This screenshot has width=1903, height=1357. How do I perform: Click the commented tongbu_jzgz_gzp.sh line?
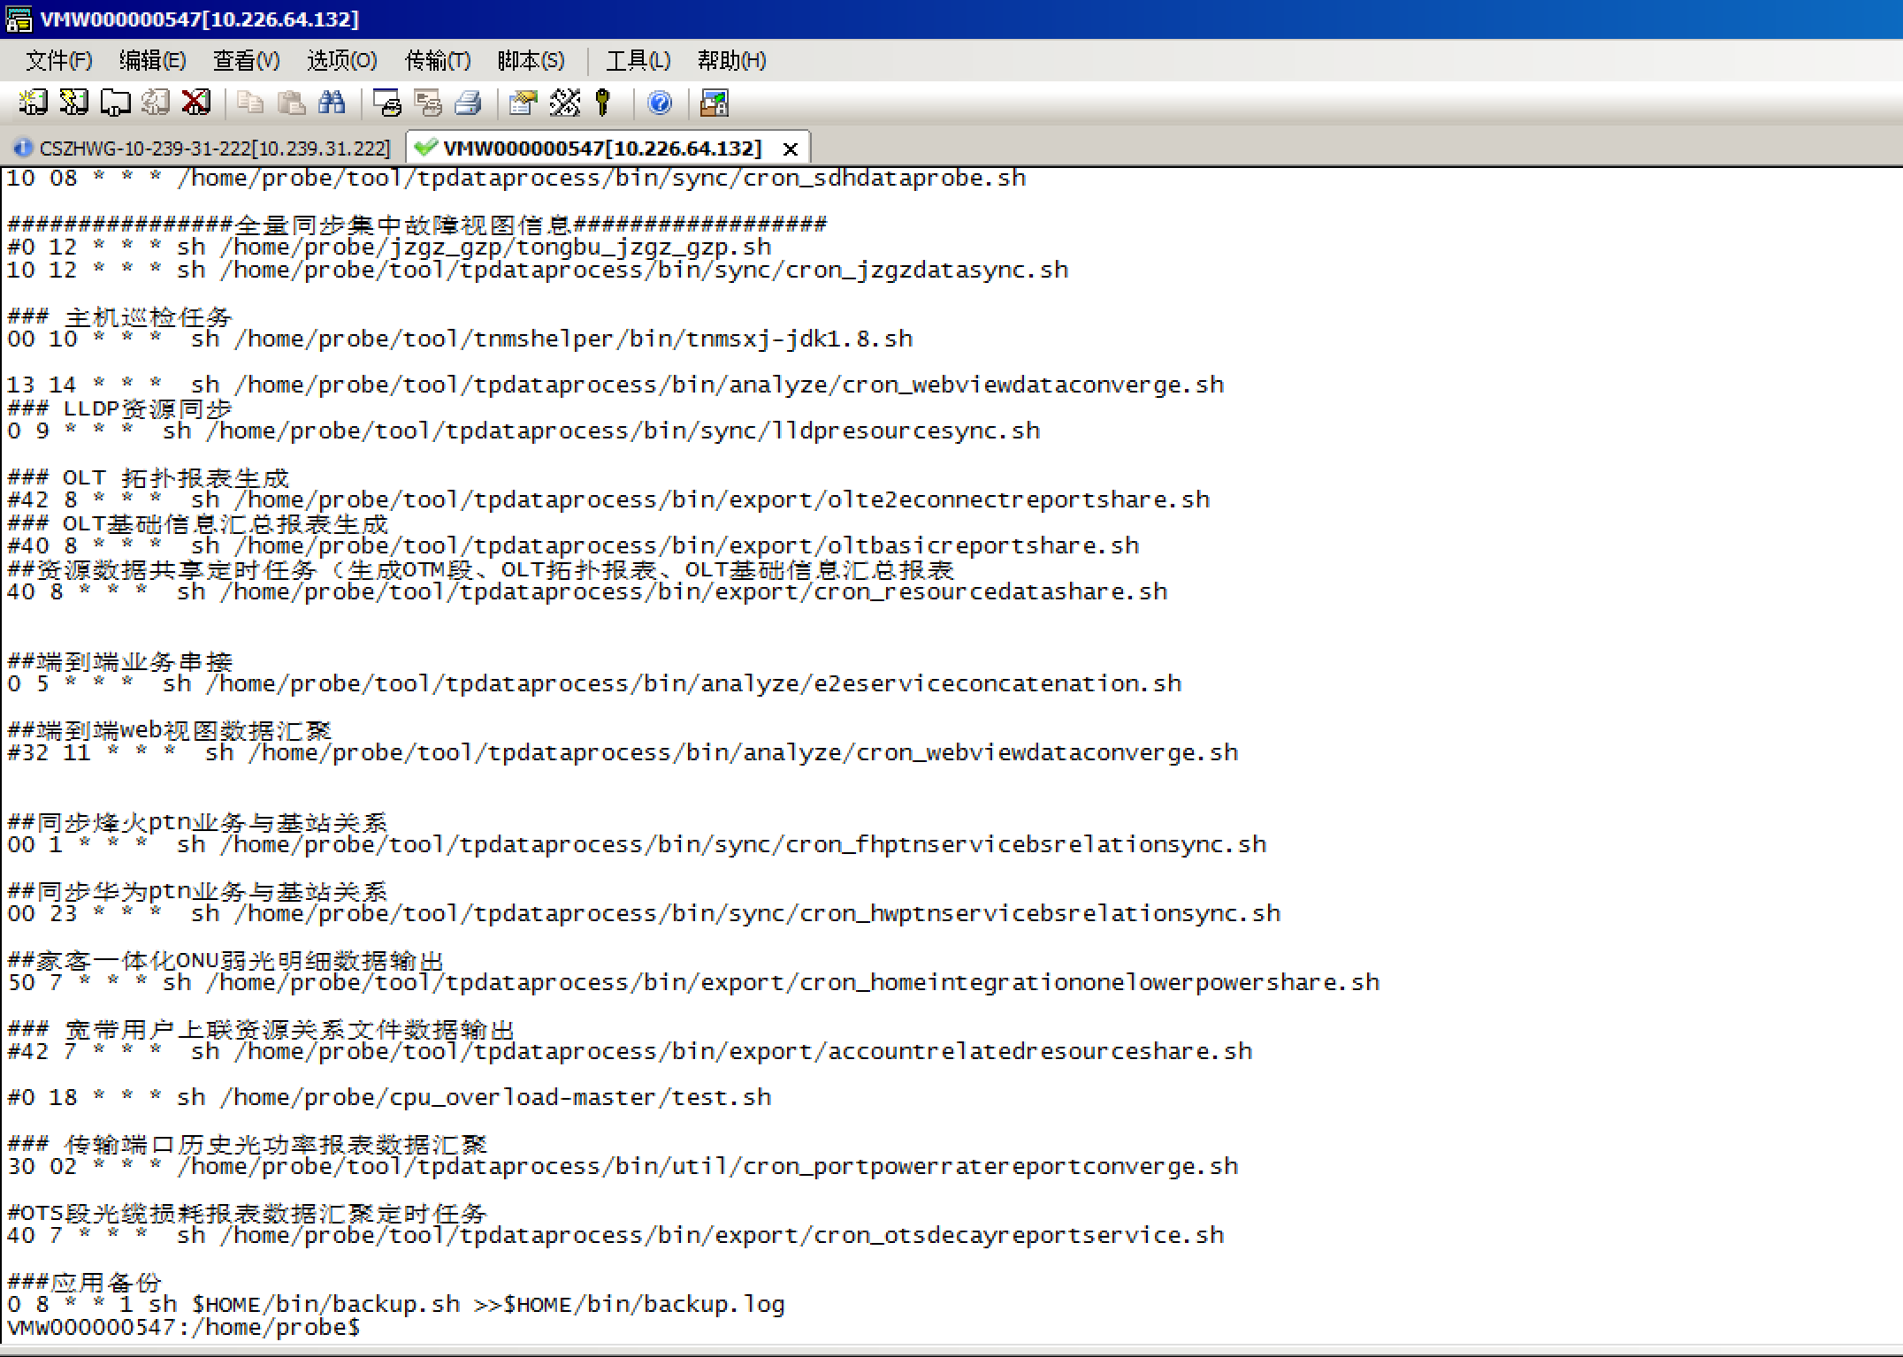click(x=389, y=247)
